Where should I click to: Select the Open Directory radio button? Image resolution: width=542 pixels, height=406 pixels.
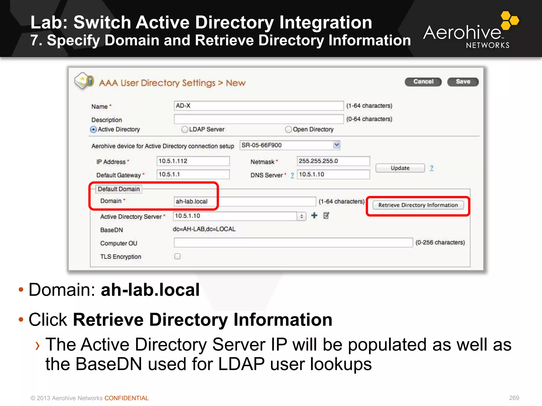tap(288, 130)
